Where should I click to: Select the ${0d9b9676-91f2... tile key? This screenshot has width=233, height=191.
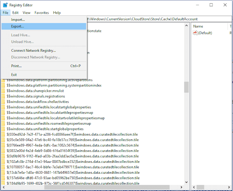pos(73,156)
